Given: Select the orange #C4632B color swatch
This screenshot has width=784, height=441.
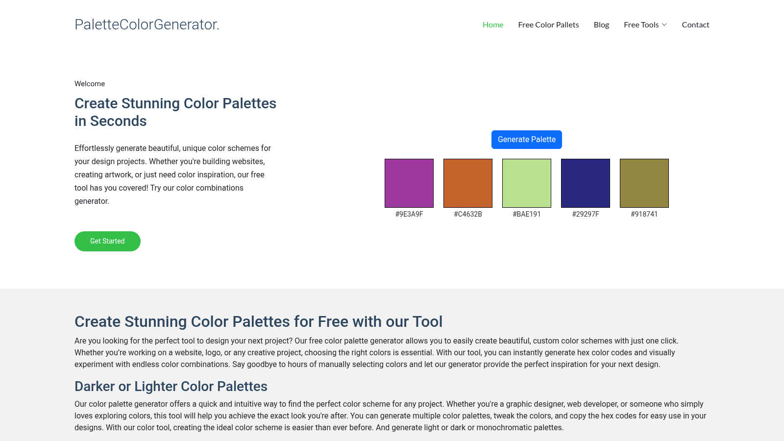Looking at the screenshot, I should [468, 183].
